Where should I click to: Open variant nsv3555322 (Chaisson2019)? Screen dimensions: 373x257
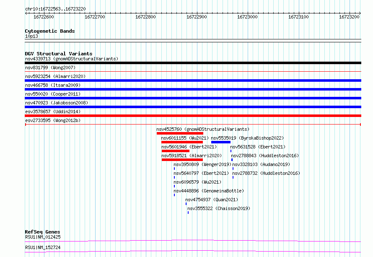pyautogui.click(x=219, y=208)
